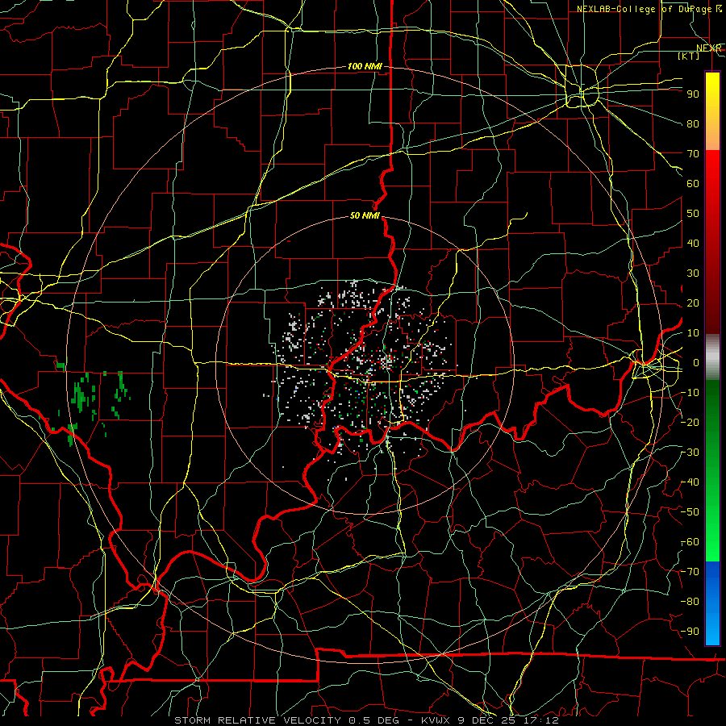Viewport: 726px width, 726px height.
Task: Click the -80 value on the velocity scale
Action: click(691, 602)
